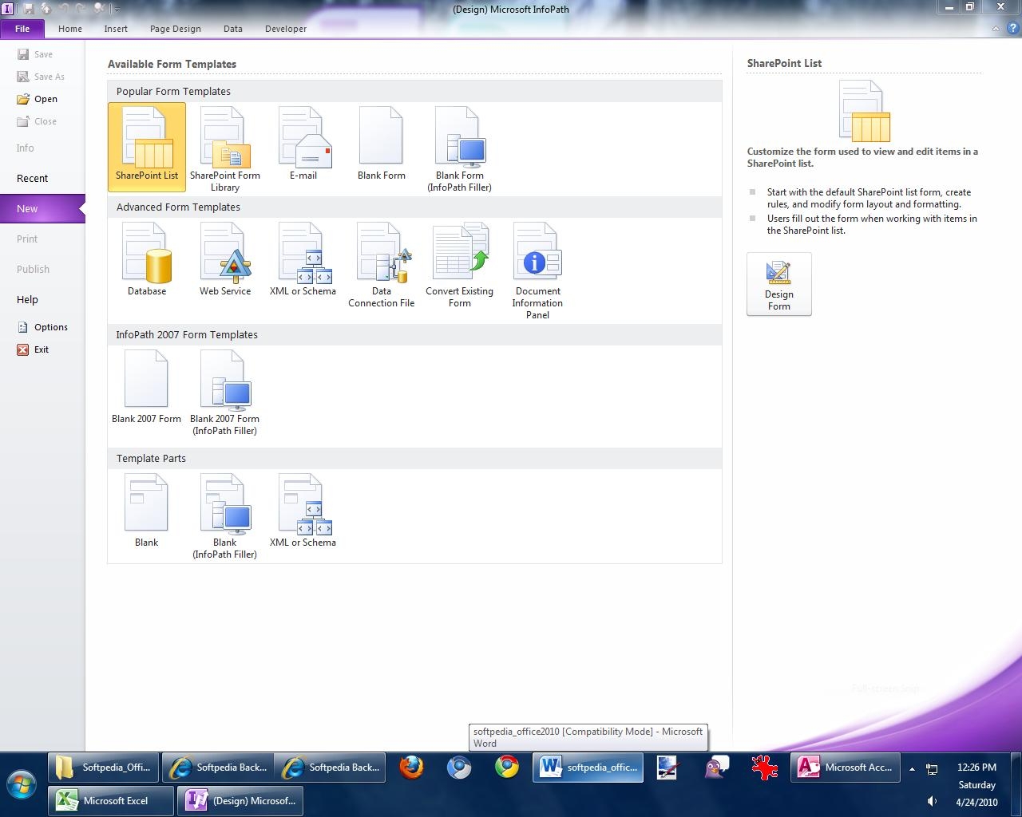Select Convert Existing Form template

click(x=460, y=265)
